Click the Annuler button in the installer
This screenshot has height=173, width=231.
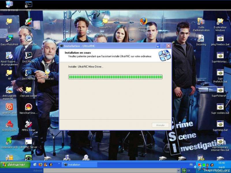pyautogui.click(x=160, y=125)
